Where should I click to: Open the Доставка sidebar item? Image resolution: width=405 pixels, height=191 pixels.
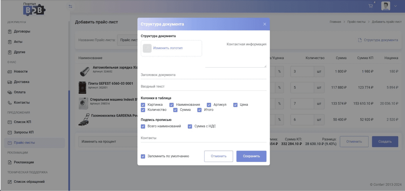tap(22, 82)
